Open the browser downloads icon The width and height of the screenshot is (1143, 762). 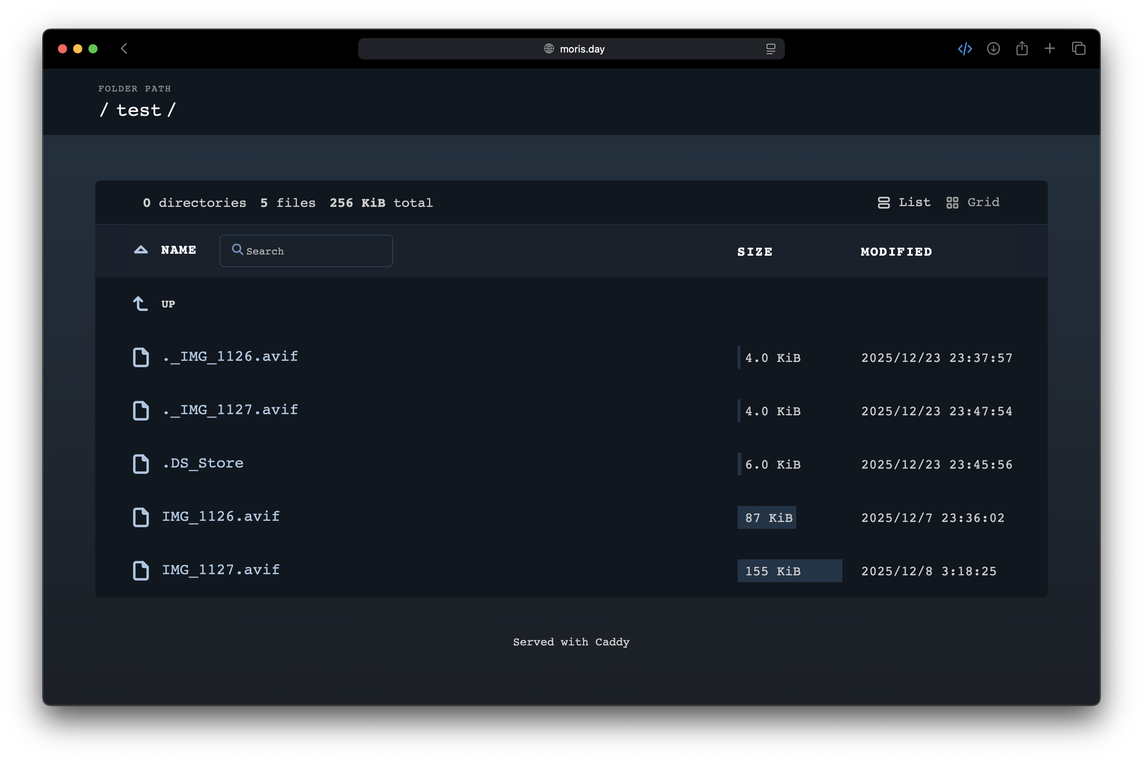coord(993,49)
